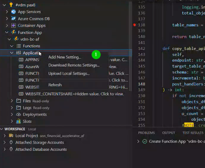The width and height of the screenshot is (205, 168).
Task: Switch to the TEST RESULTS panel tab
Action: click(193, 133)
